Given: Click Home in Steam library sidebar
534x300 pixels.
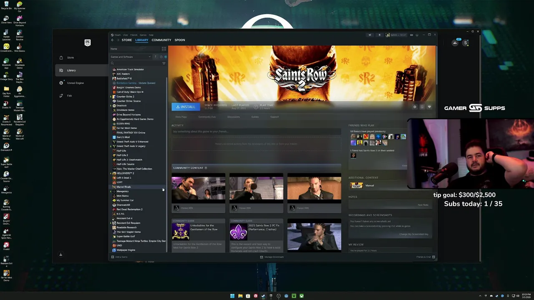Looking at the screenshot, I should coord(113,49).
